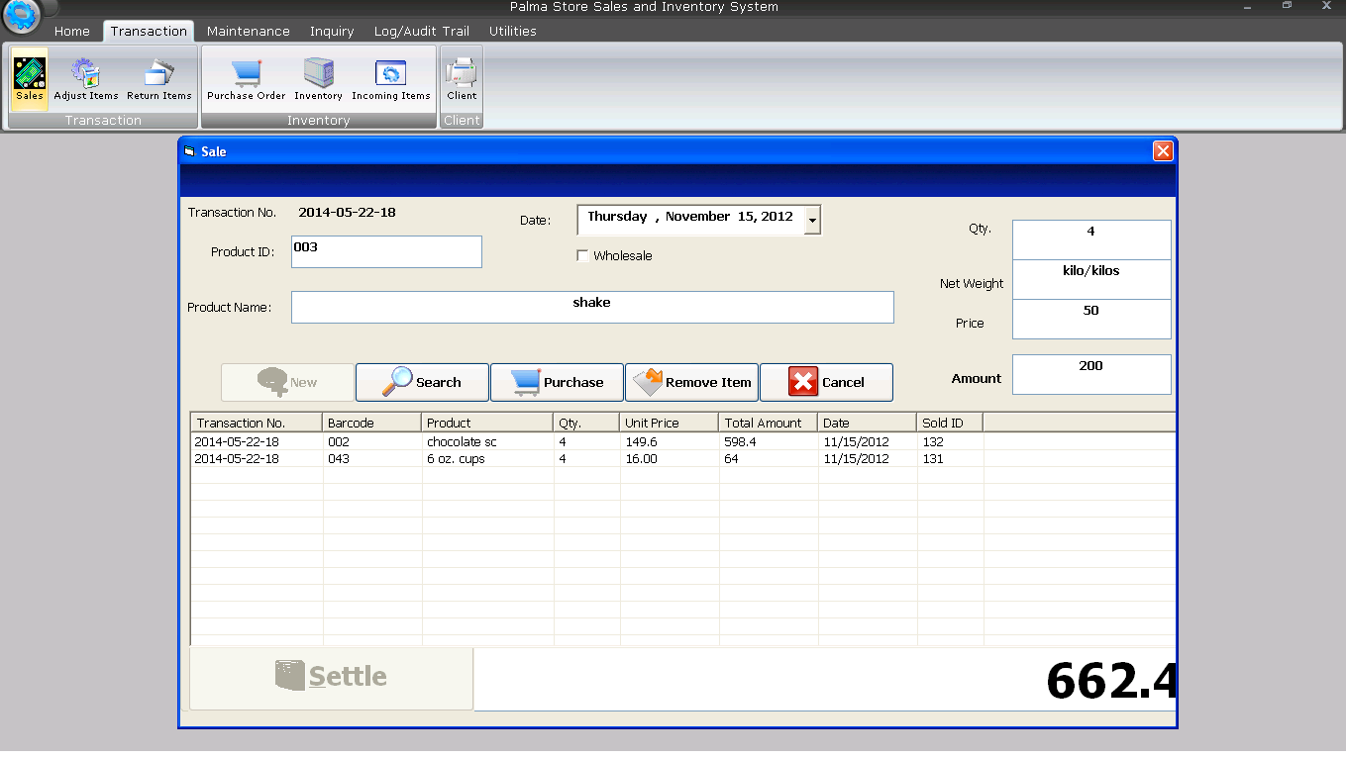
Task: Switch to the Log/Audit Trail tab
Action: point(421,32)
